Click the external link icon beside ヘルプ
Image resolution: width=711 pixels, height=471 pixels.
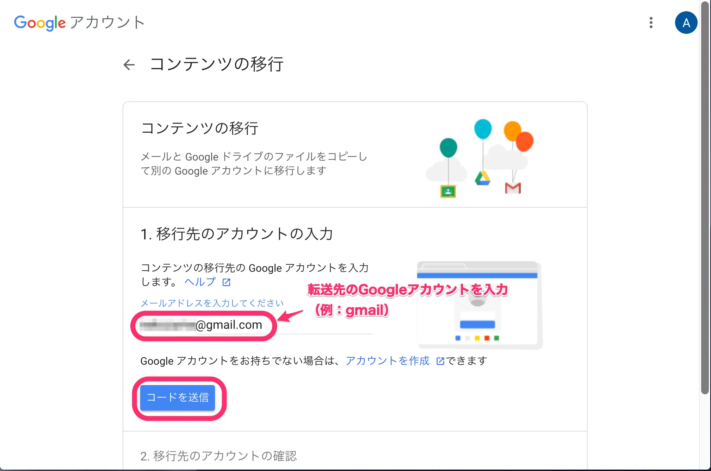click(x=227, y=282)
